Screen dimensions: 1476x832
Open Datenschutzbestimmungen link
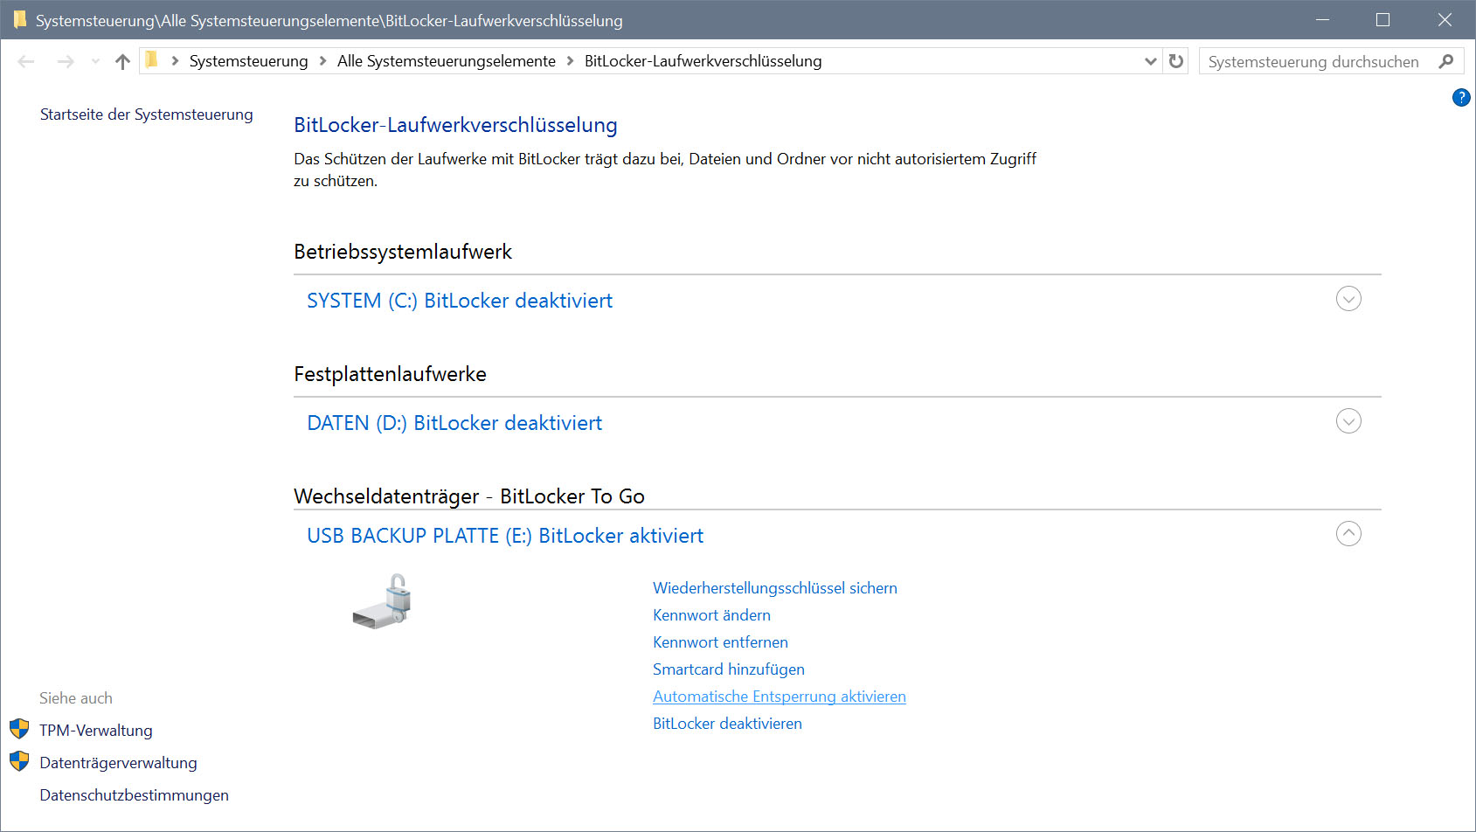(x=134, y=795)
